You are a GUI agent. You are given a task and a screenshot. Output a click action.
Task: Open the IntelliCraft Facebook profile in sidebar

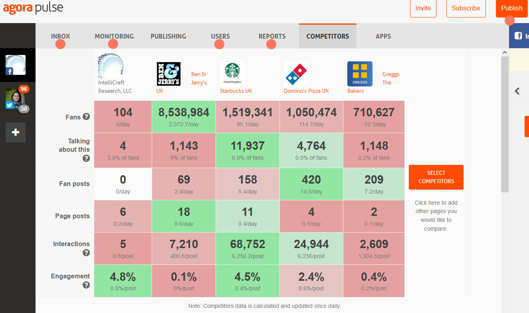click(x=16, y=65)
